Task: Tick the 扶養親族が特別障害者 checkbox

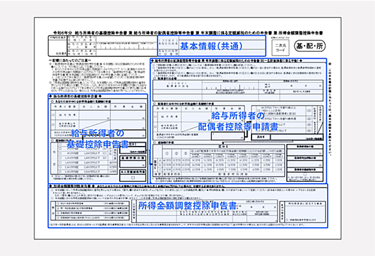Action: click(x=58, y=213)
